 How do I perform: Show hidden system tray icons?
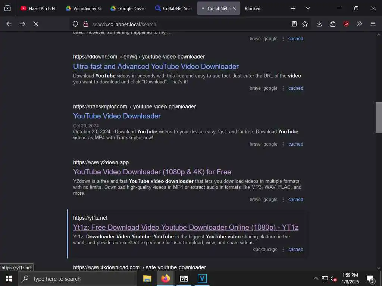click(316, 279)
